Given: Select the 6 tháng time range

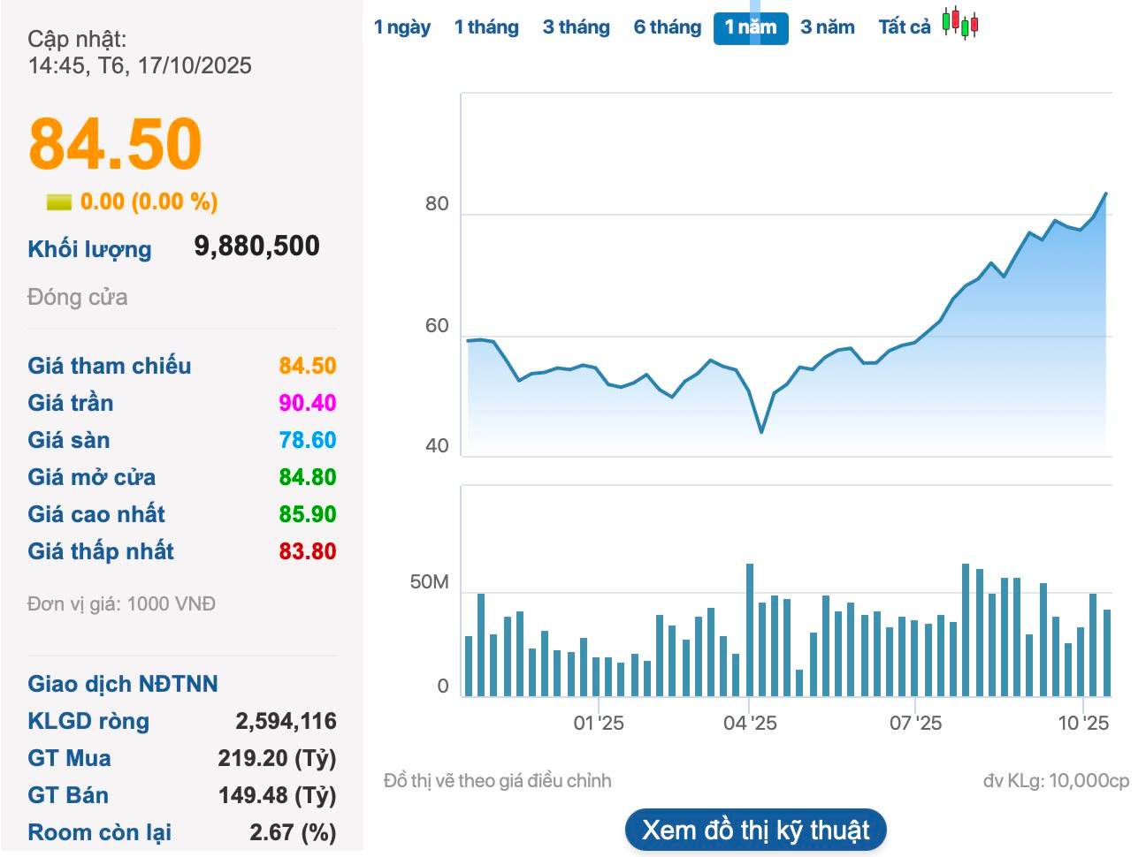Looking at the screenshot, I should pos(668,27).
